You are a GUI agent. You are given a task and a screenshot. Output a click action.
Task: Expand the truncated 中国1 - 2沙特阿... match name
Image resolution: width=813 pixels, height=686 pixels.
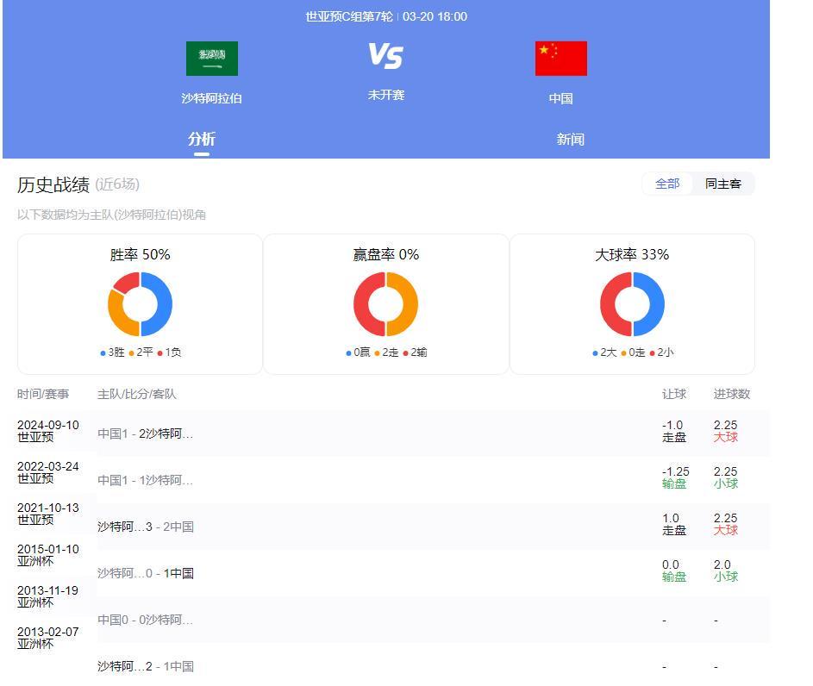coord(143,433)
